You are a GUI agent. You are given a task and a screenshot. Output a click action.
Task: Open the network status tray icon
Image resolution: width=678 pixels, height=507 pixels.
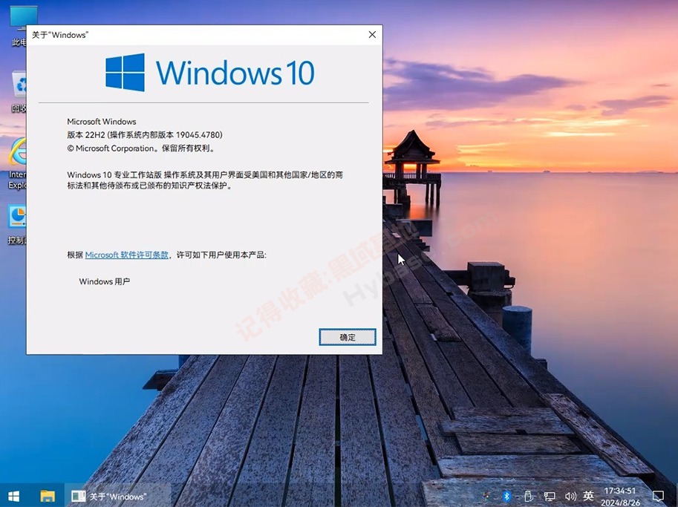coord(549,496)
